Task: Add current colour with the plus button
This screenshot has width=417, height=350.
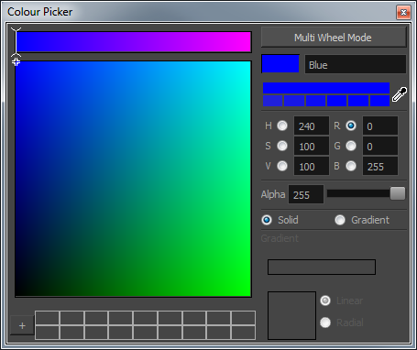Action: [22, 325]
